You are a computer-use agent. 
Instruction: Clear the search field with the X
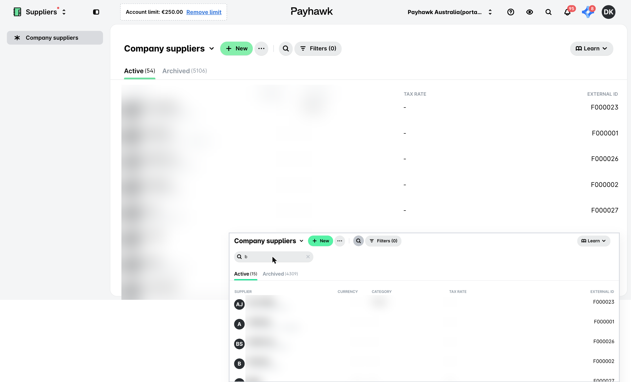click(x=308, y=257)
